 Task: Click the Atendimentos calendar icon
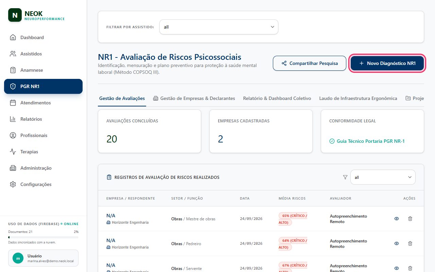pos(13,103)
